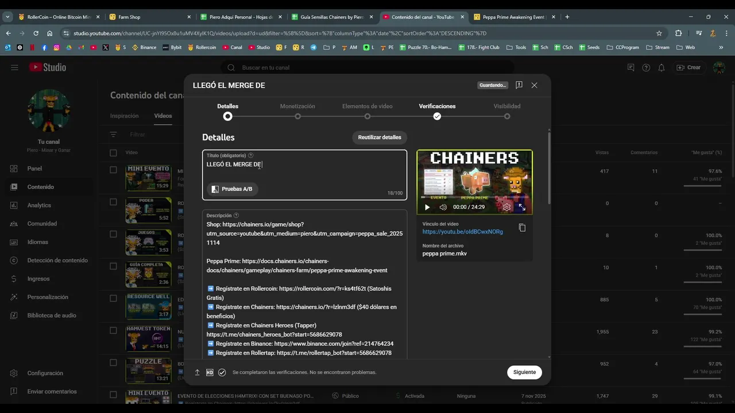The image size is (735, 413).
Task: Open the description help question mark
Action: click(x=236, y=216)
